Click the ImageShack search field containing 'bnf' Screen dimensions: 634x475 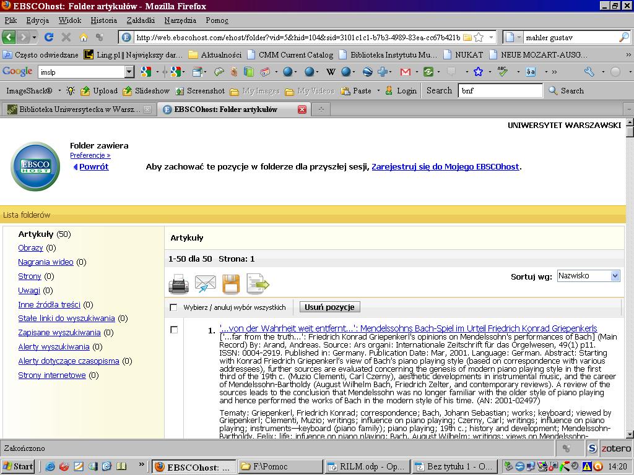point(500,91)
